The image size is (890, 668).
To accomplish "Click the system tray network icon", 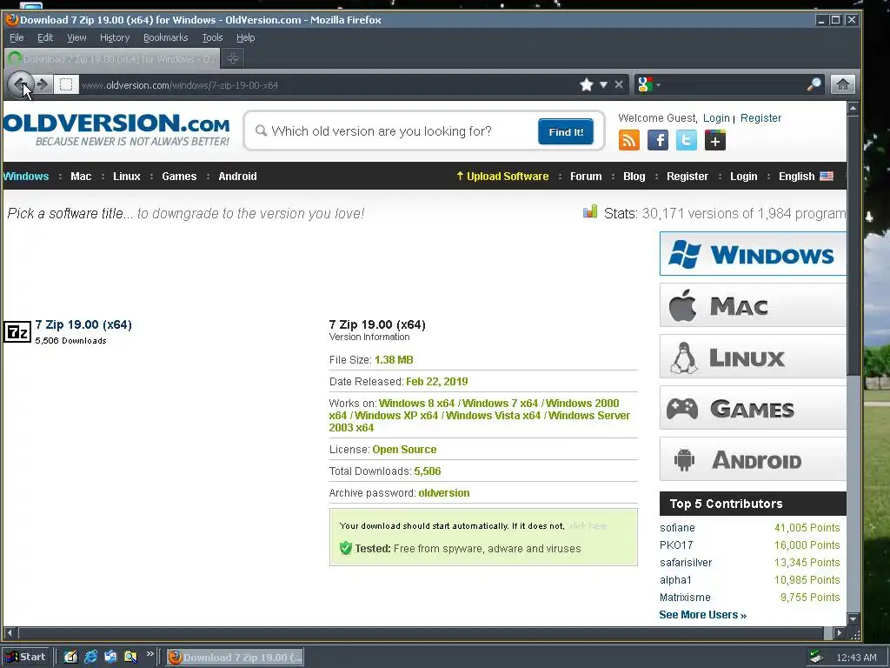I will [816, 658].
